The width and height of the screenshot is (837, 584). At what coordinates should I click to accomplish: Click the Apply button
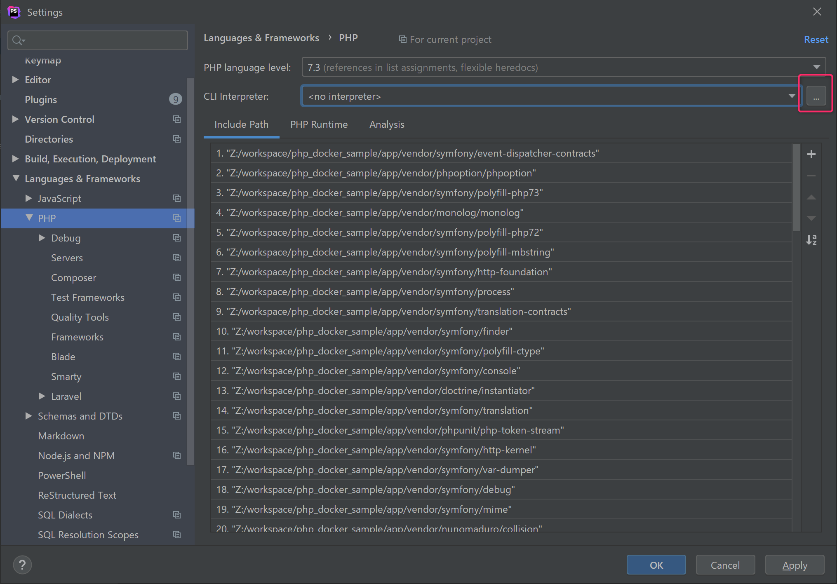tap(794, 565)
